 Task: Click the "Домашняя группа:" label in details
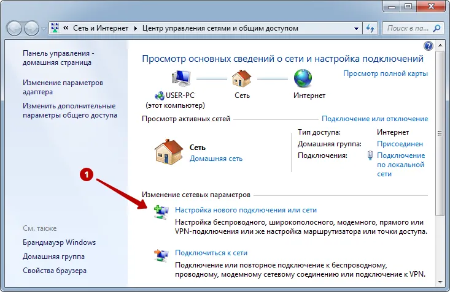point(330,144)
